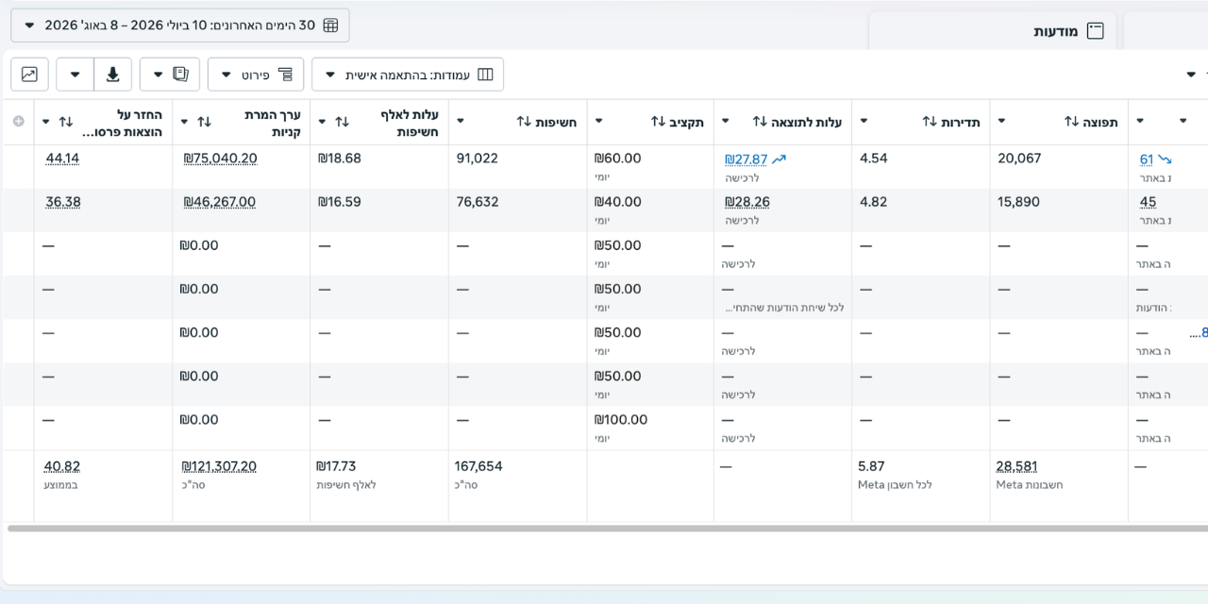Open the reports icon menu

click(170, 75)
